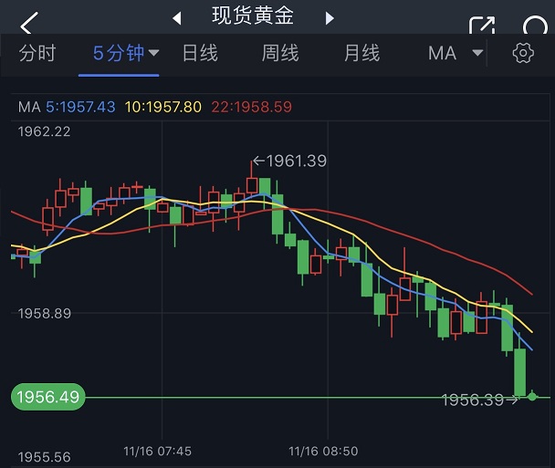
Task: Tap the share icon in the header
Action: click(x=481, y=25)
